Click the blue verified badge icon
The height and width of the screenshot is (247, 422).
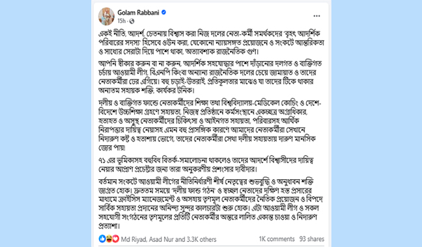point(163,12)
